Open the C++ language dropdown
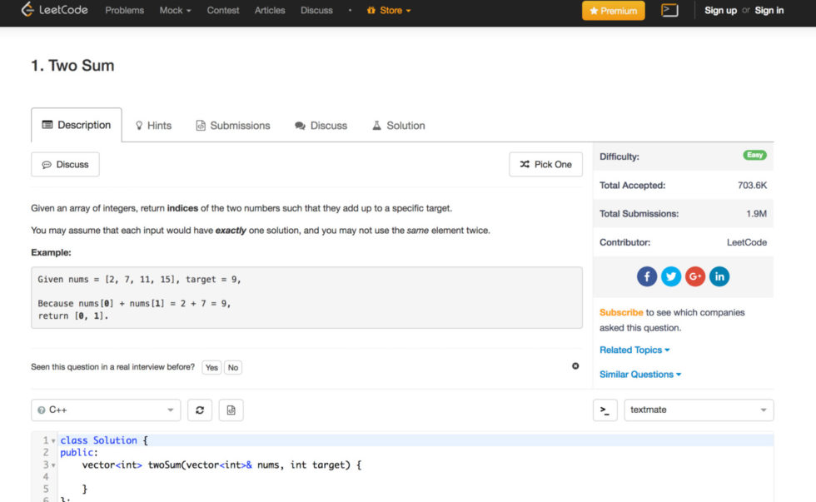 pyautogui.click(x=106, y=410)
